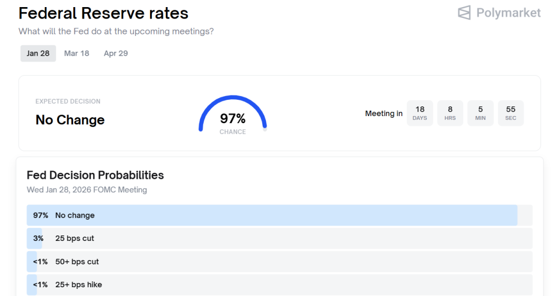The width and height of the screenshot is (559, 296).
Task: Click the Polymarket wordmark text
Action: click(508, 13)
